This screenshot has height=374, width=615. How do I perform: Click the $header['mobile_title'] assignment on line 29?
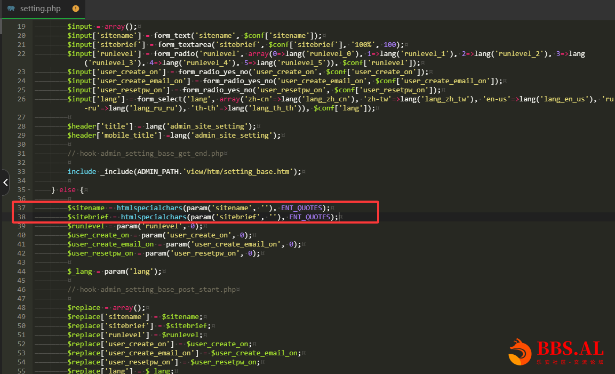click(x=114, y=135)
